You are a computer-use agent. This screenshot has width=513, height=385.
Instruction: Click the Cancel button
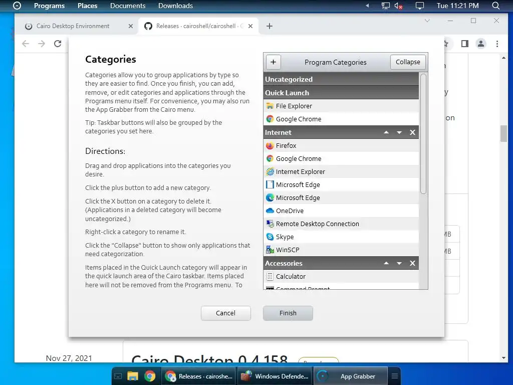[226, 313]
